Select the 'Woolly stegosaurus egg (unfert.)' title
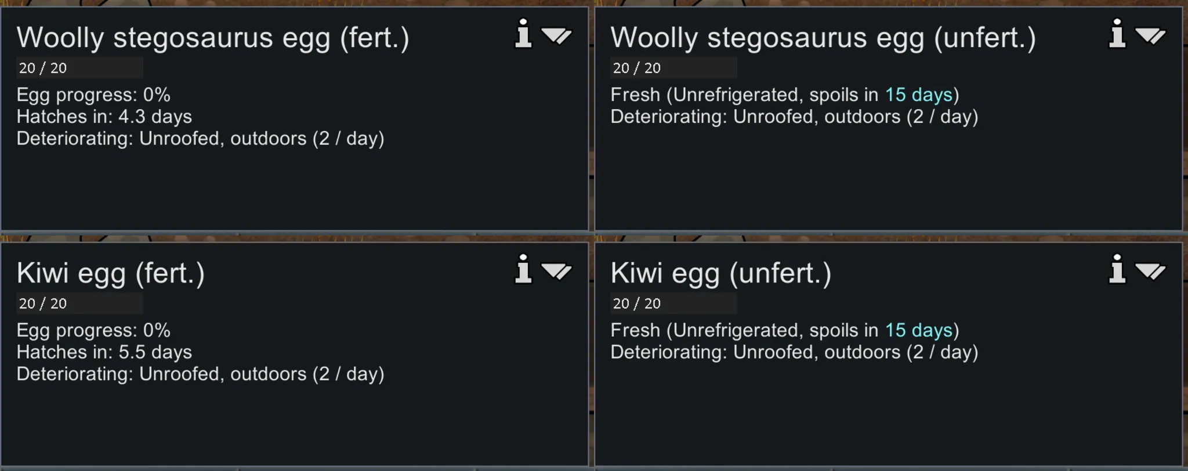 823,38
